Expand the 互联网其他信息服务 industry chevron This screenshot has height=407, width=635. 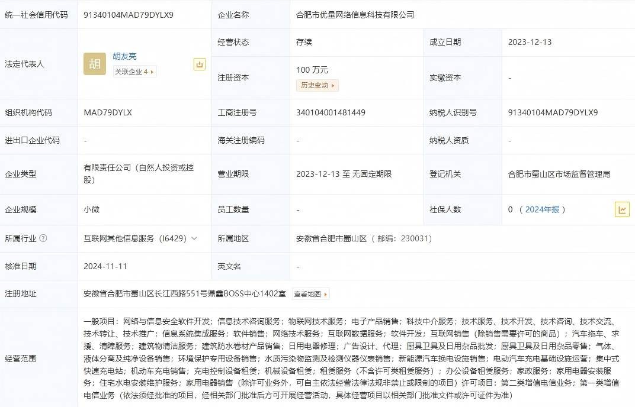[194, 238]
